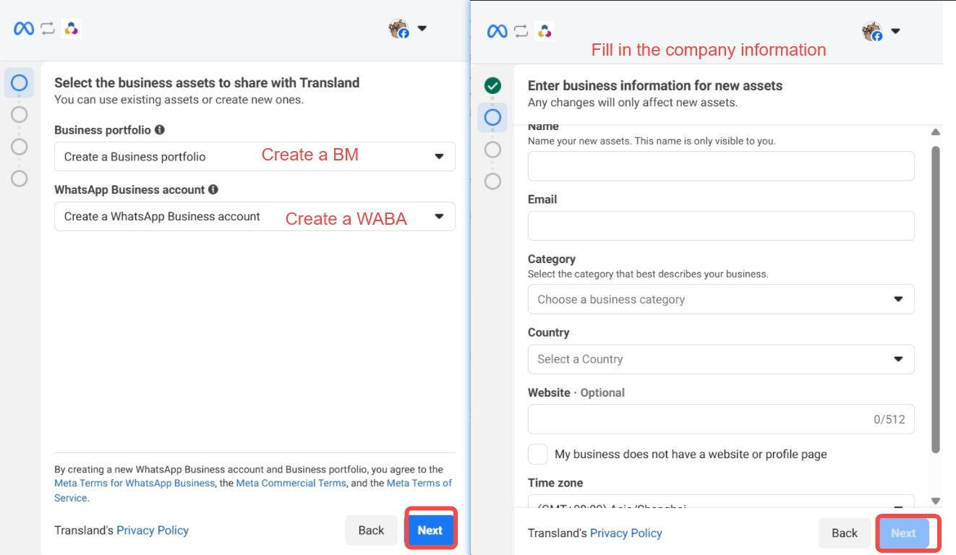The width and height of the screenshot is (956, 555).
Task: Click Next in the left panel
Action: coord(430,530)
